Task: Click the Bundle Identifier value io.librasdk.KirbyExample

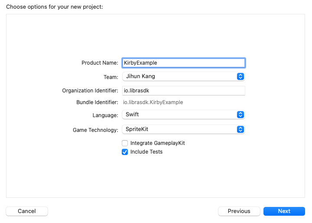Action: (x=153, y=102)
